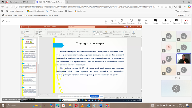Image resolution: width=192 pixels, height=108 pixels.
Task: Expand microphone options dropdown arrow
Action: [x=170, y=21]
